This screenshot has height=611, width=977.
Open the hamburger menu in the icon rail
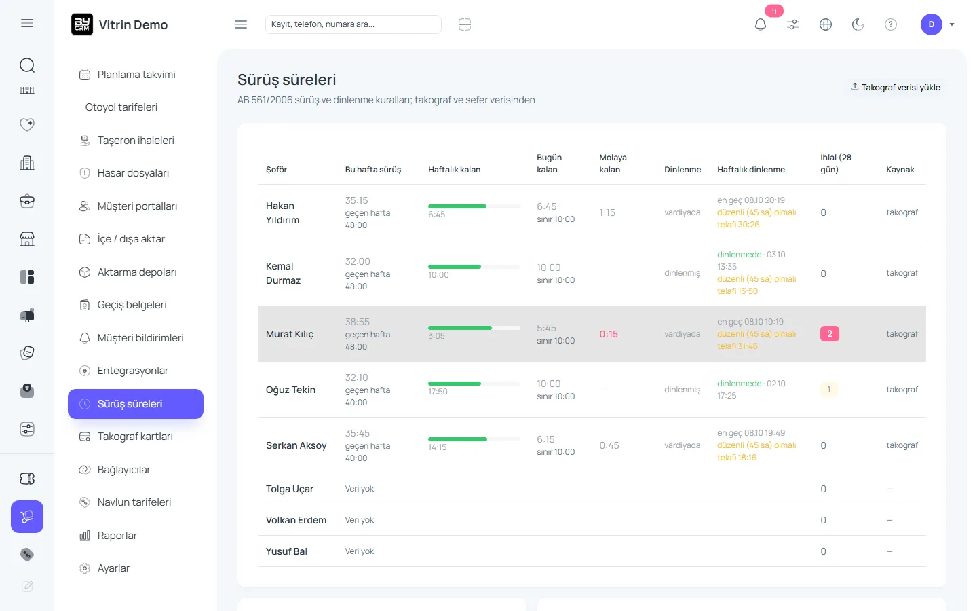[x=27, y=23]
